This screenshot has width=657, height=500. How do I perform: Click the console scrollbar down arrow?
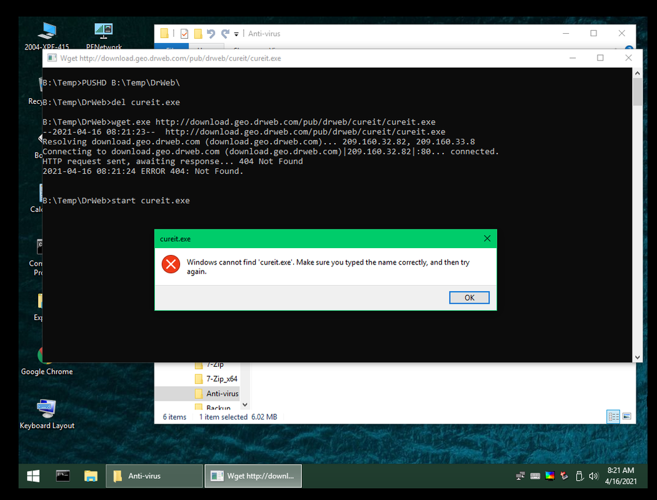coord(637,357)
